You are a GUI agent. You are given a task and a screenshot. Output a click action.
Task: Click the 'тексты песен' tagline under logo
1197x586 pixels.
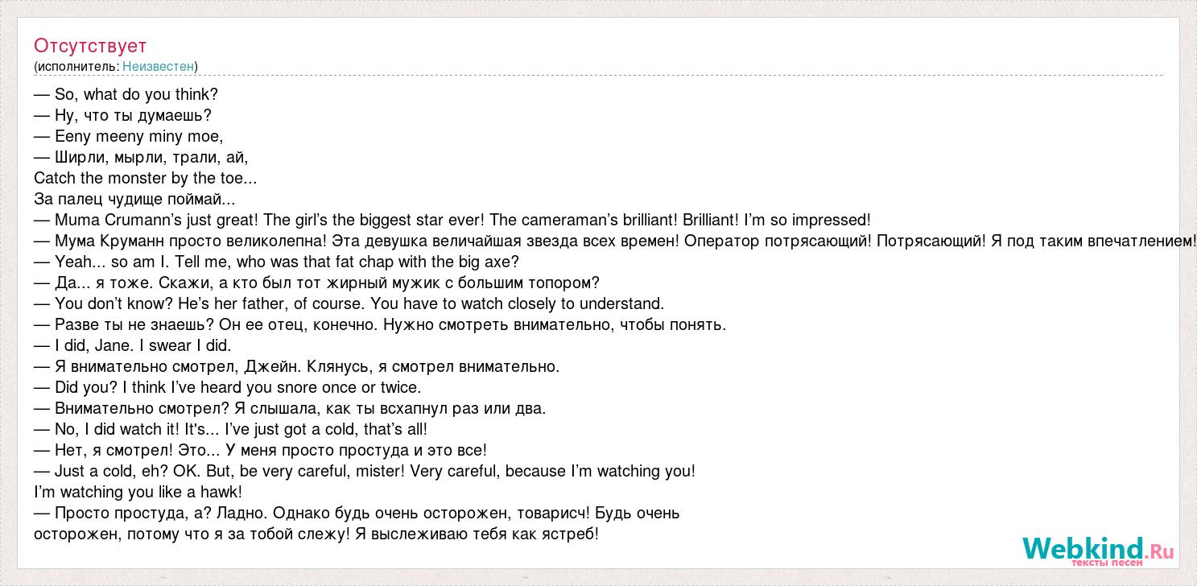click(1106, 562)
